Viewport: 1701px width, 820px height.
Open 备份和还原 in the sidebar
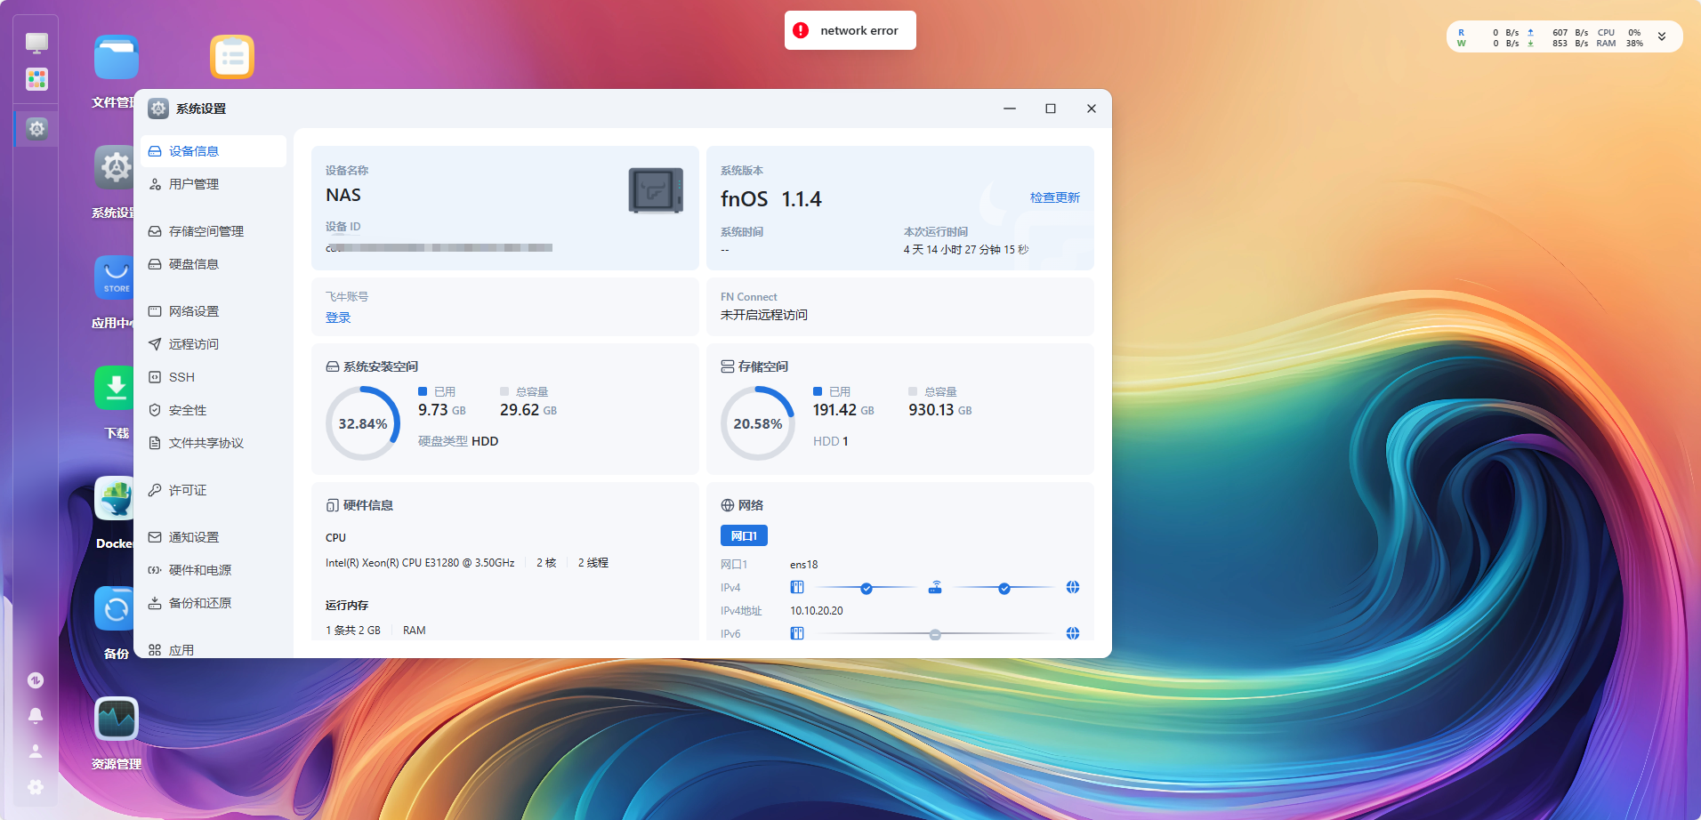[214, 603]
